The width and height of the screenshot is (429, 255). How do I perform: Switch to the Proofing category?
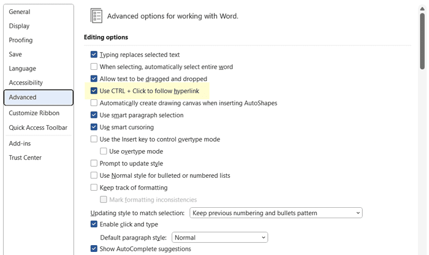pos(21,40)
